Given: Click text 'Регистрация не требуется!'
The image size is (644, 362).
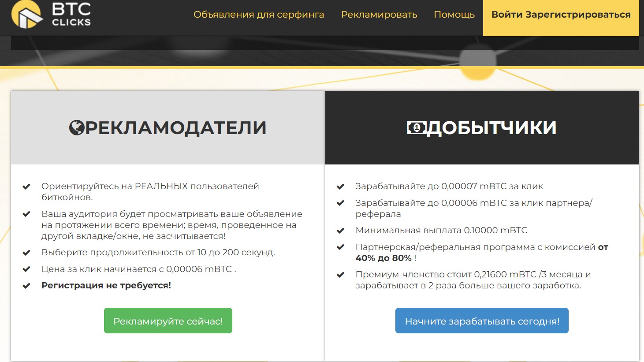Looking at the screenshot, I should click(x=106, y=285).
